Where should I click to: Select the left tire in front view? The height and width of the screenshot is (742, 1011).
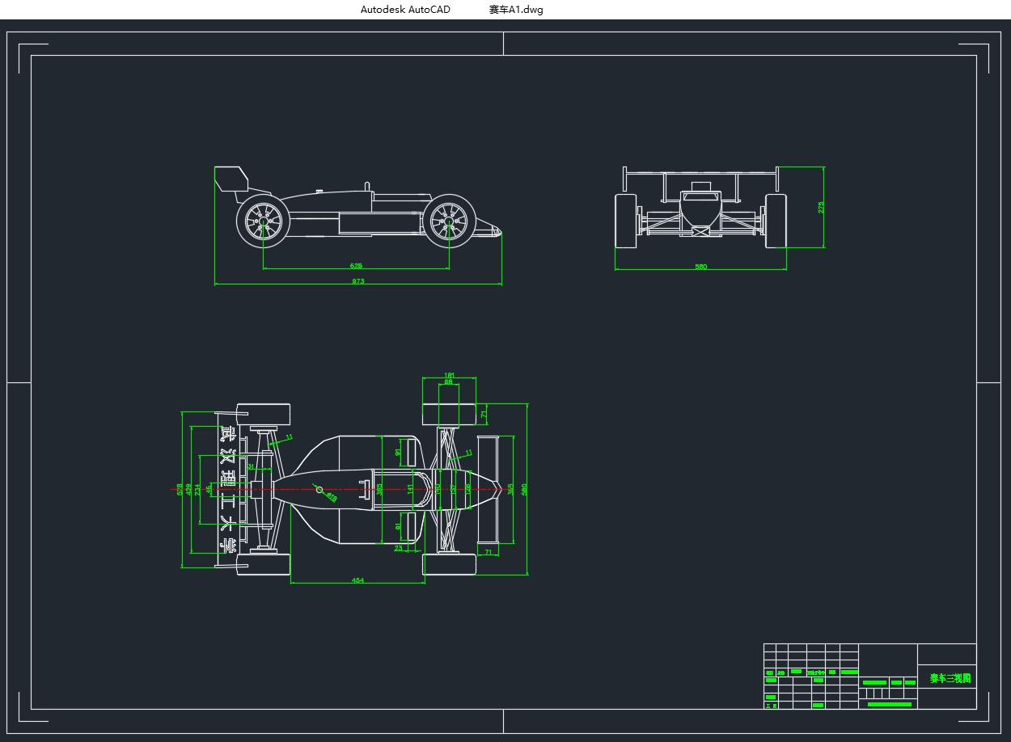[625, 221]
